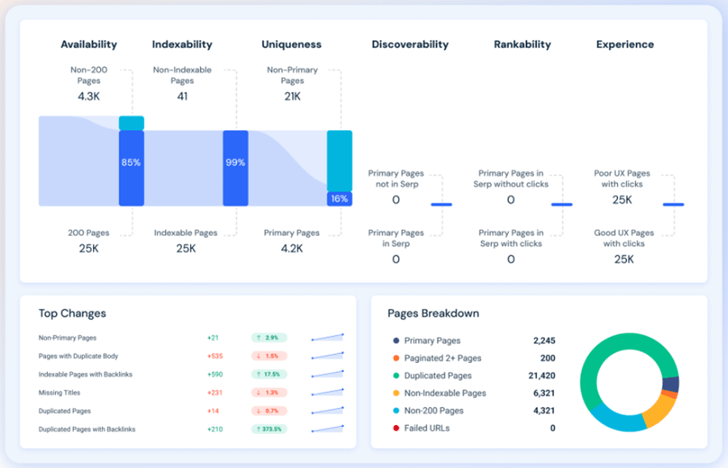Click the Experience column heading
This screenshot has height=468, width=728.
tap(625, 44)
